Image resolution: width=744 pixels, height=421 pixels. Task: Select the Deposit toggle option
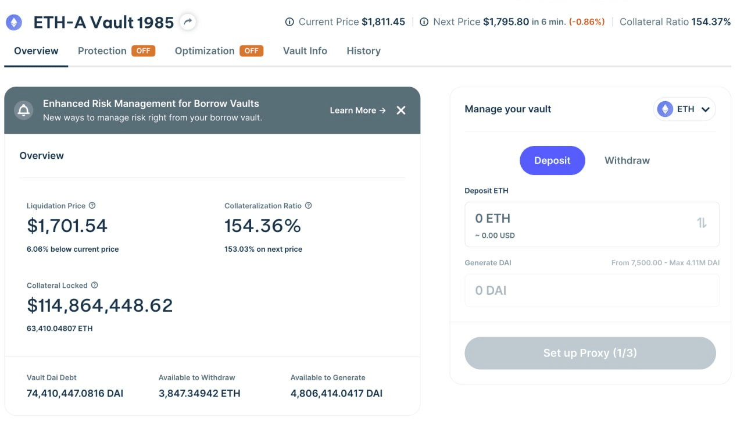[552, 160]
